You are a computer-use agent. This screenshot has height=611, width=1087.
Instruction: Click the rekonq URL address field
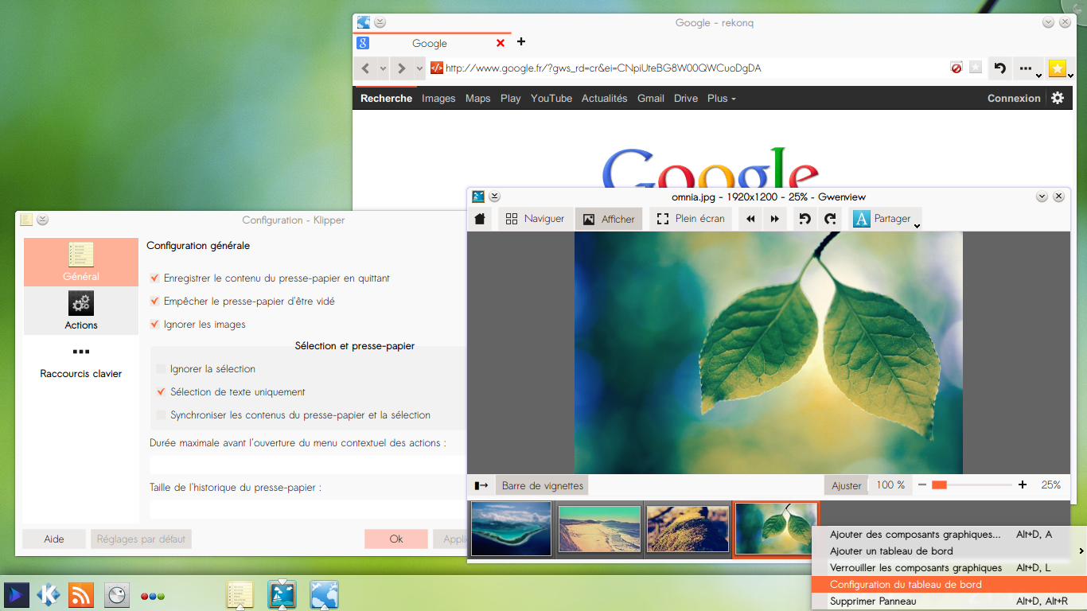[689, 68]
